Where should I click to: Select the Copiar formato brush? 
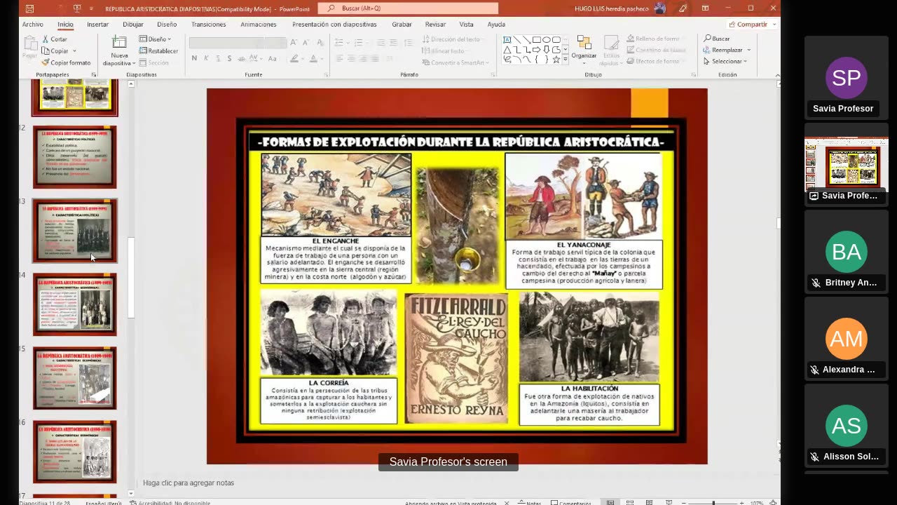pyautogui.click(x=46, y=62)
